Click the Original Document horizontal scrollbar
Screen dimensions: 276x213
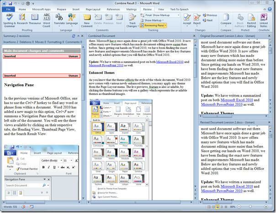tap(234, 116)
